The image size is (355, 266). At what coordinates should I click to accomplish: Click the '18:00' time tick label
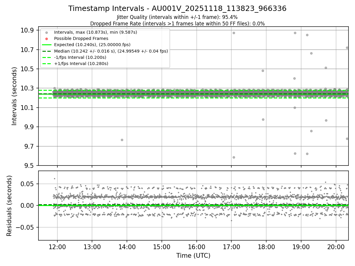click(266, 246)
